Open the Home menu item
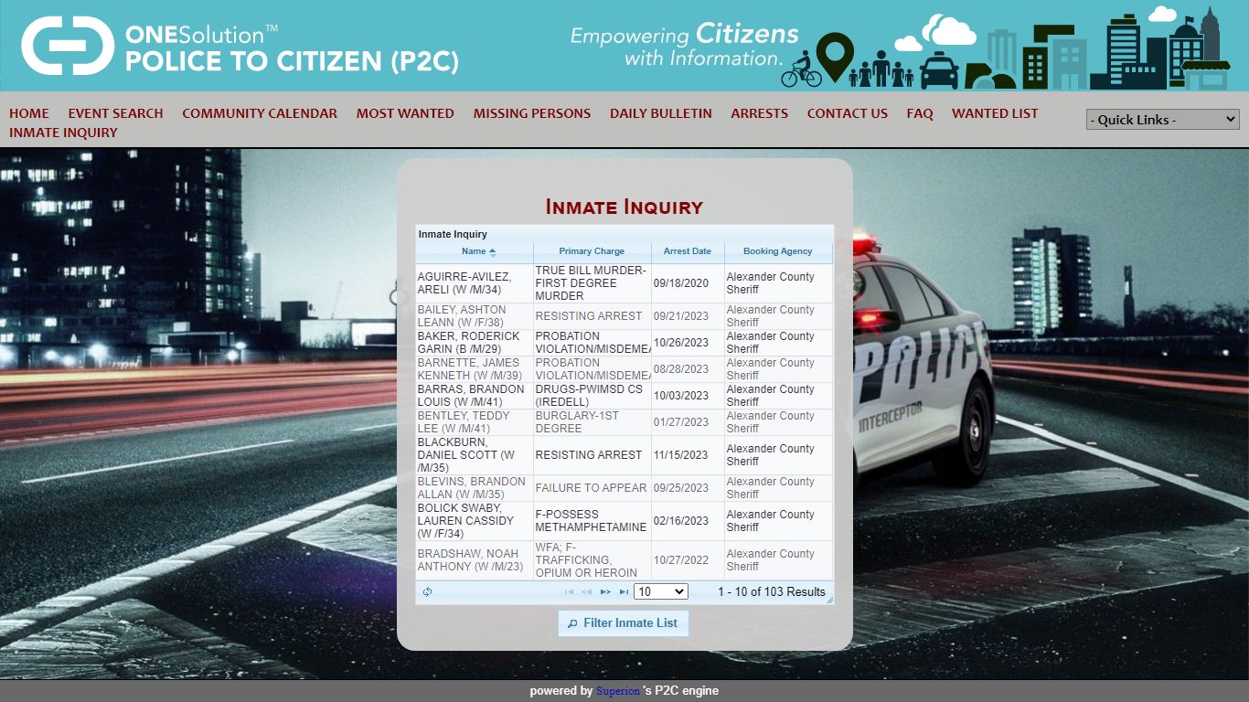The height and width of the screenshot is (702, 1249). (x=29, y=113)
